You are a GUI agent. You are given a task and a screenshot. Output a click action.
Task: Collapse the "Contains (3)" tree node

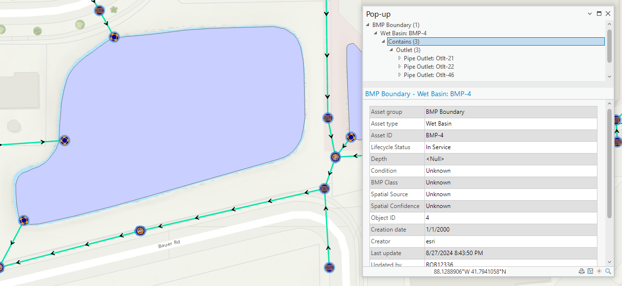click(384, 42)
